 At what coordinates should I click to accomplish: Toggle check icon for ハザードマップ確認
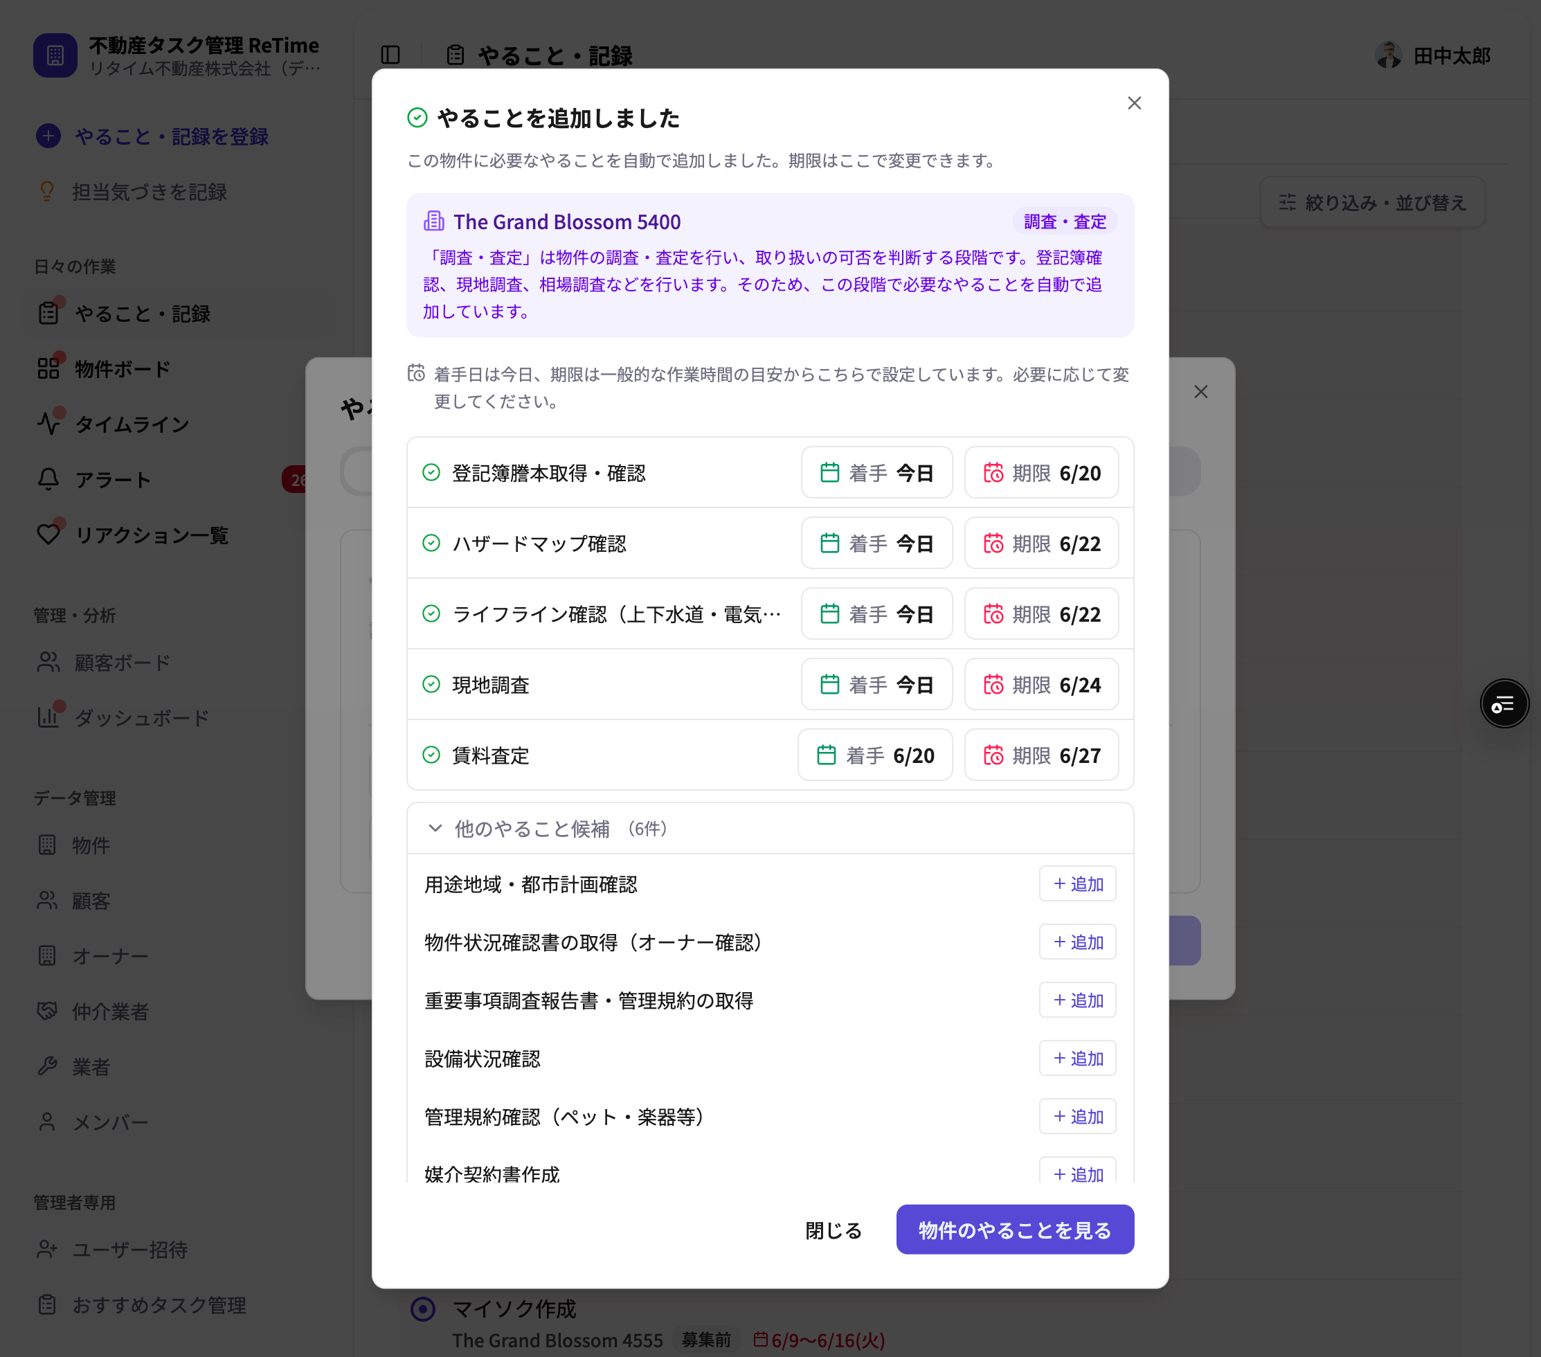[431, 543]
